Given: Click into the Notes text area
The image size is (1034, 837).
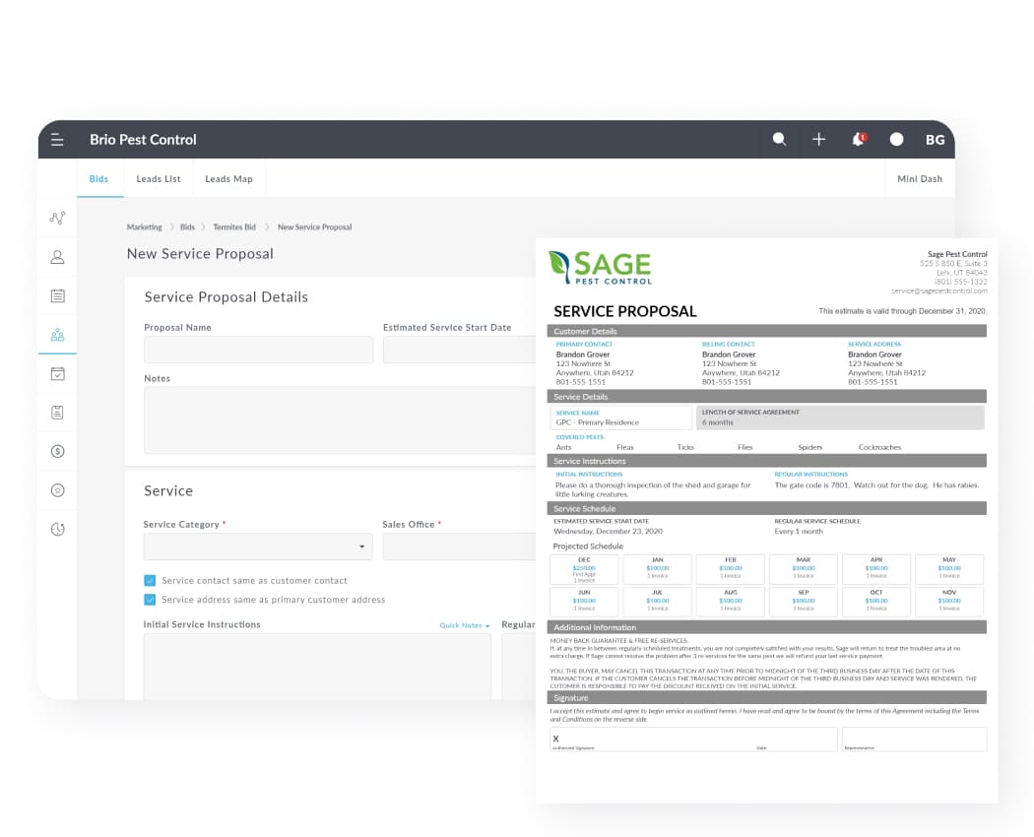Looking at the screenshot, I should click(340, 420).
